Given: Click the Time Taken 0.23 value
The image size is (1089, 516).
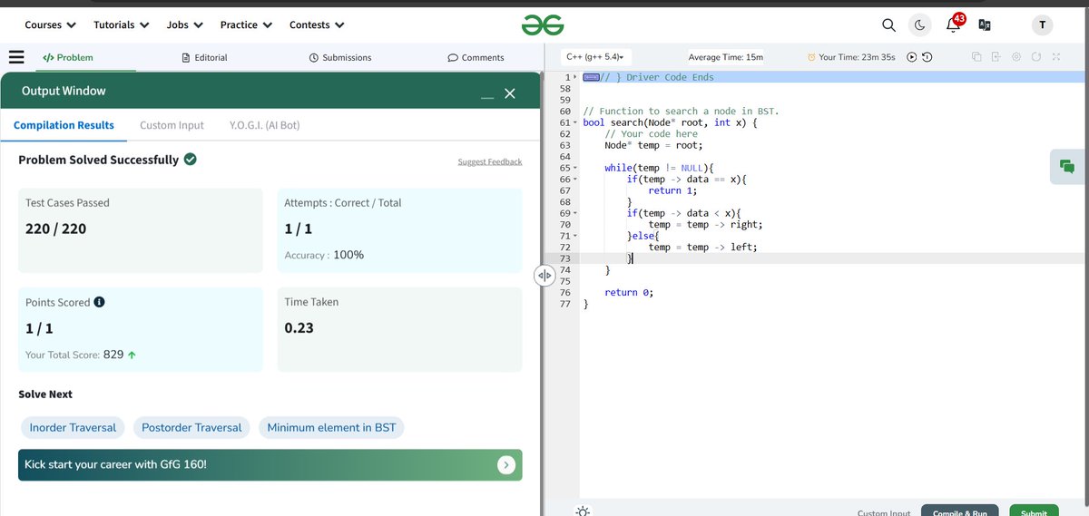Looking at the screenshot, I should (299, 327).
